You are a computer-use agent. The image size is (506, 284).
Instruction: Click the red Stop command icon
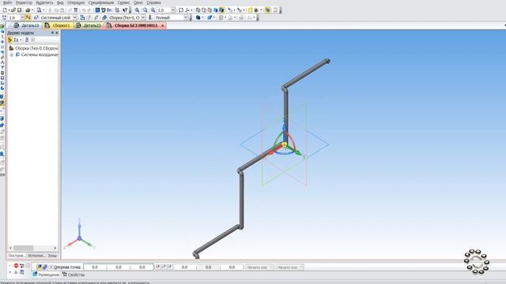[x=16, y=266]
